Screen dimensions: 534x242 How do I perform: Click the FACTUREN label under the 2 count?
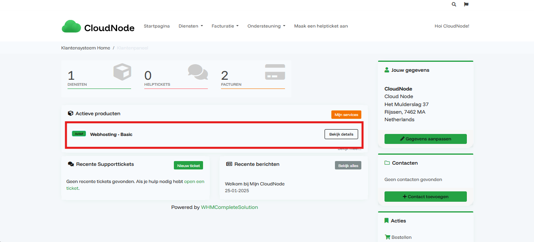click(231, 85)
